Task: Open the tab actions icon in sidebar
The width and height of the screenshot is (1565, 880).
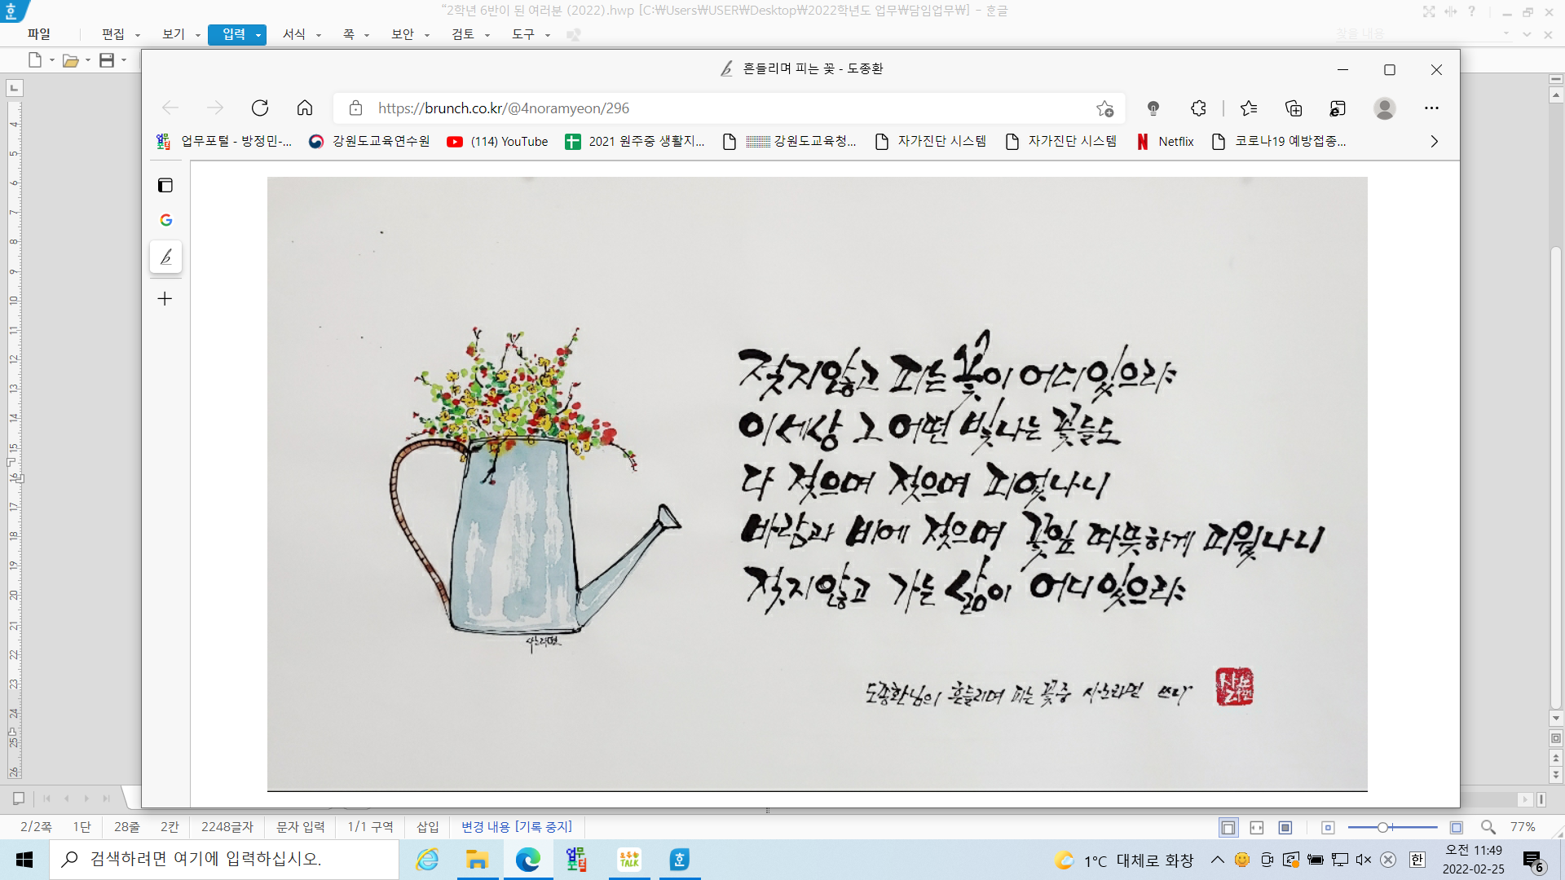Action: click(165, 185)
